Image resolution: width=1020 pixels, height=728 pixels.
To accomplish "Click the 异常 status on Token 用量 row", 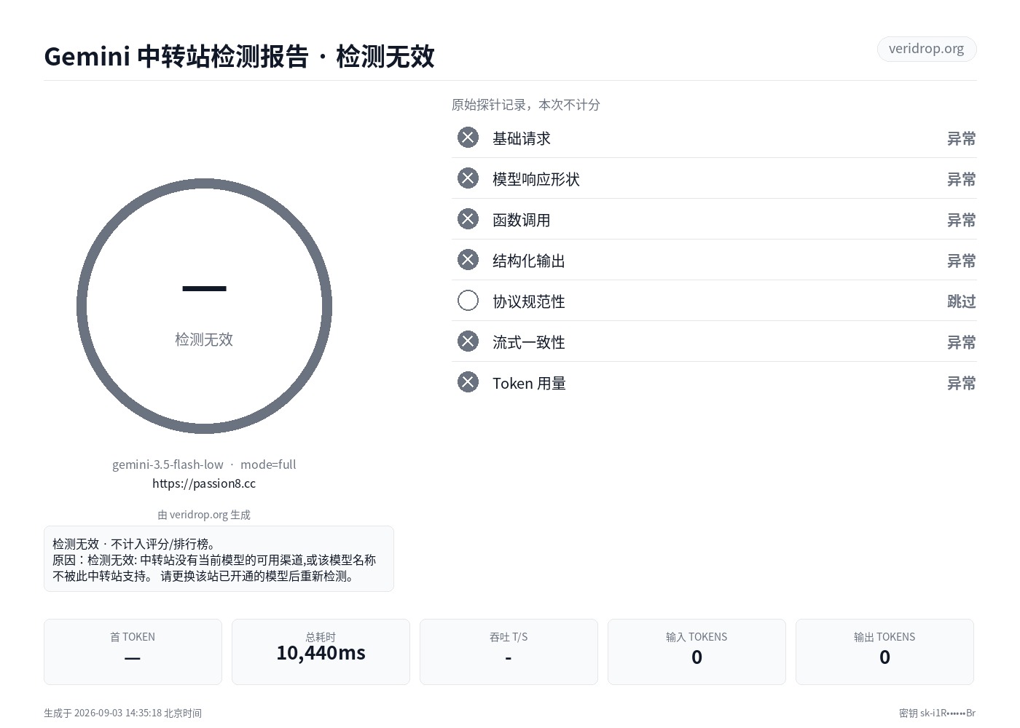I will click(x=961, y=383).
